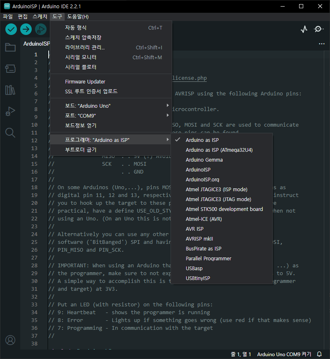Open the Debug sidebar icon
Screen dimensions: 330x359
tap(10, 111)
